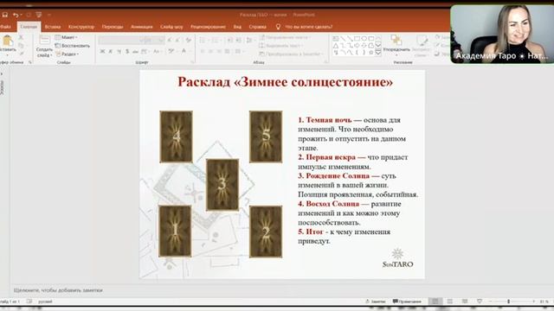Click the Создать слайд button
This screenshot has height=311, width=554.
[x=44, y=46]
